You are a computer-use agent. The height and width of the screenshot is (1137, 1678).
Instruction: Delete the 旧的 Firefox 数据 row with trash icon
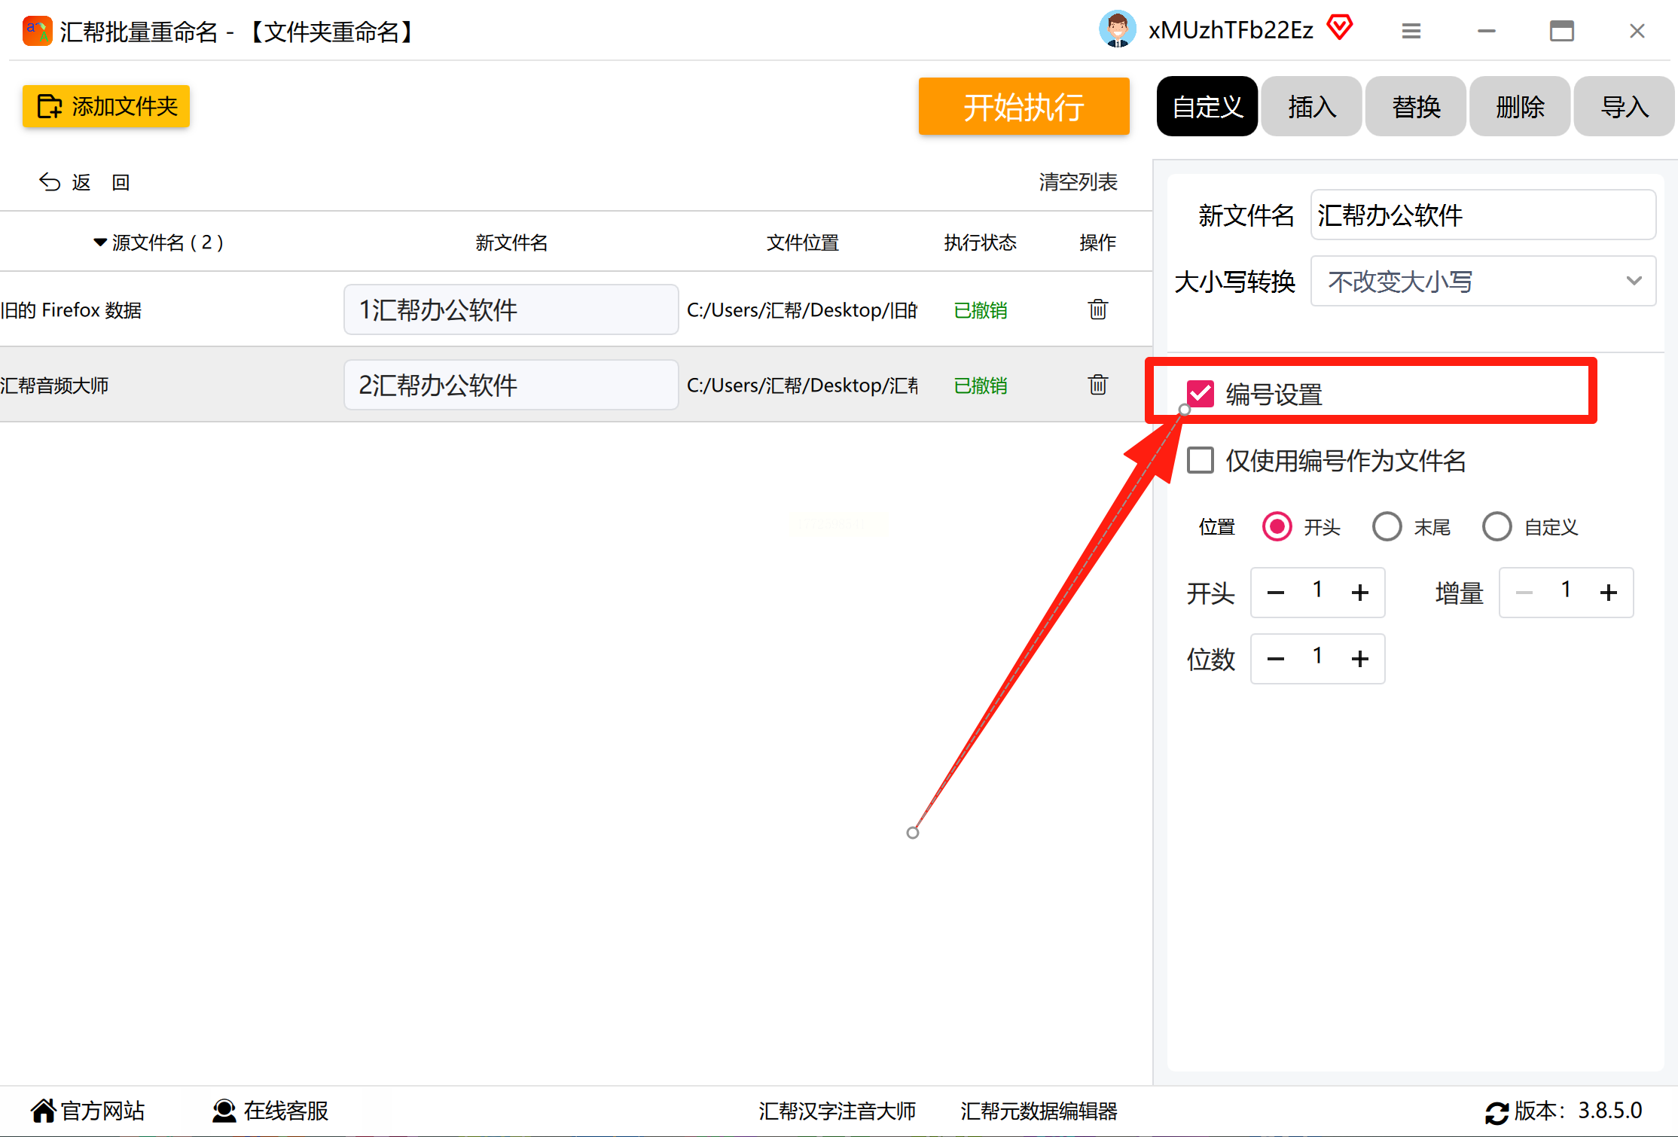tap(1097, 309)
